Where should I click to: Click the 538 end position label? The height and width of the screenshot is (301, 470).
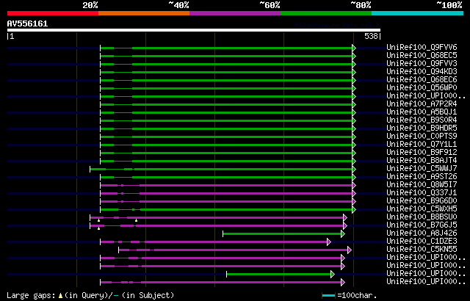(371, 36)
